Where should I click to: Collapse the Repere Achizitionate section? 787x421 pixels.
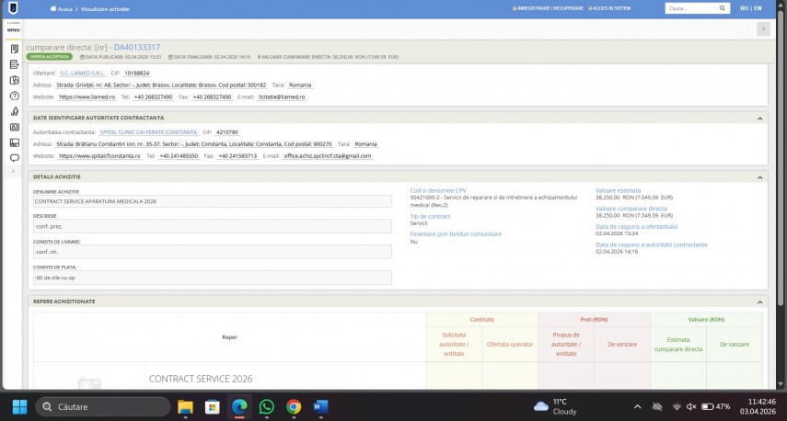pyautogui.click(x=759, y=301)
